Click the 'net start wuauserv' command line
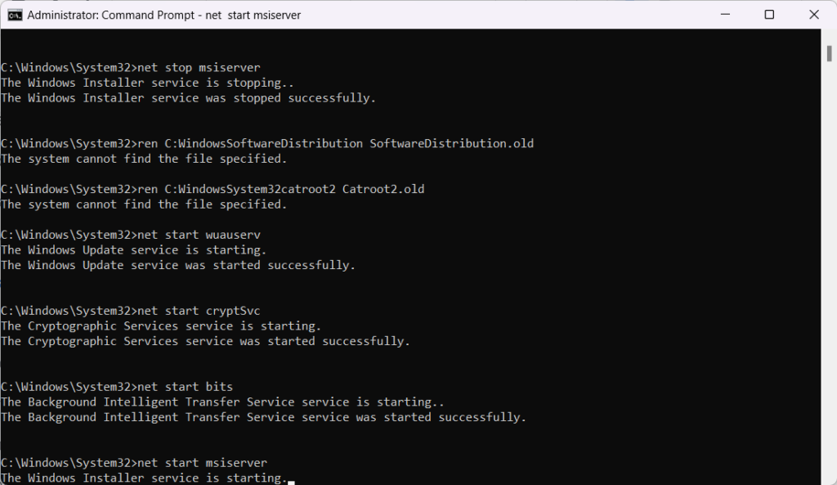The image size is (837, 485). 199,234
